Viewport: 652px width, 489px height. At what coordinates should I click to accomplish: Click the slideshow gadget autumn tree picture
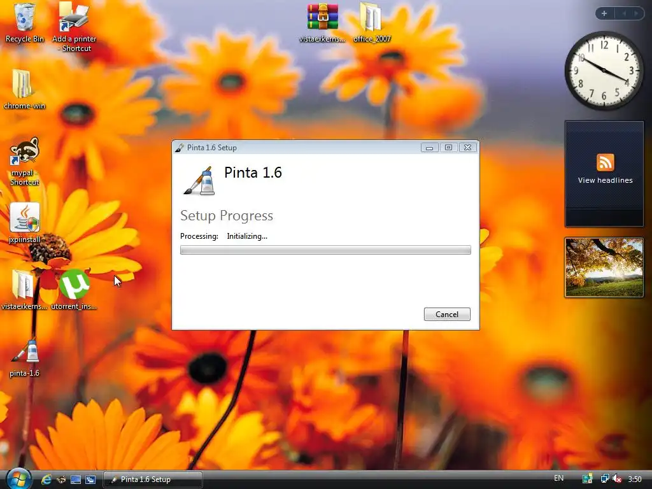click(604, 267)
